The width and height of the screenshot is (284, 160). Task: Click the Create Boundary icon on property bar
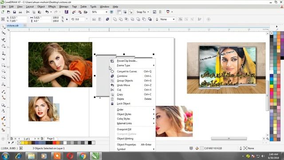coord(150,19)
